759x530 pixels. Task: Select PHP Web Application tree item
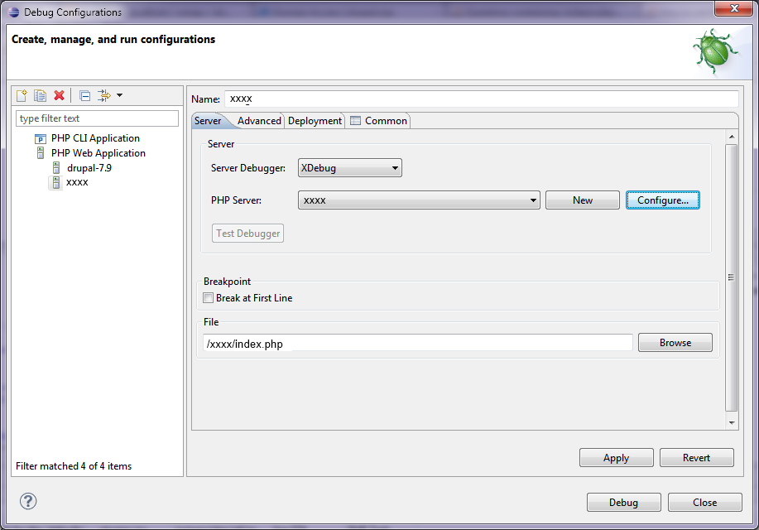(98, 153)
